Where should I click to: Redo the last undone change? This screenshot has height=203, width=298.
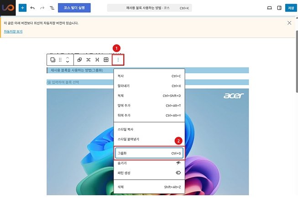42,8
